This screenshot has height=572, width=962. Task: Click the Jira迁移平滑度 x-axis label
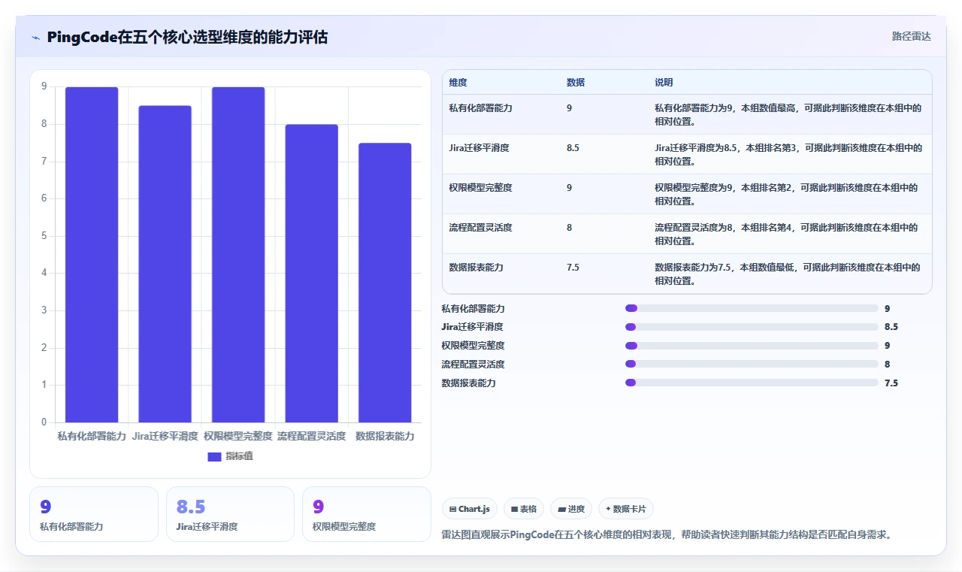[165, 436]
